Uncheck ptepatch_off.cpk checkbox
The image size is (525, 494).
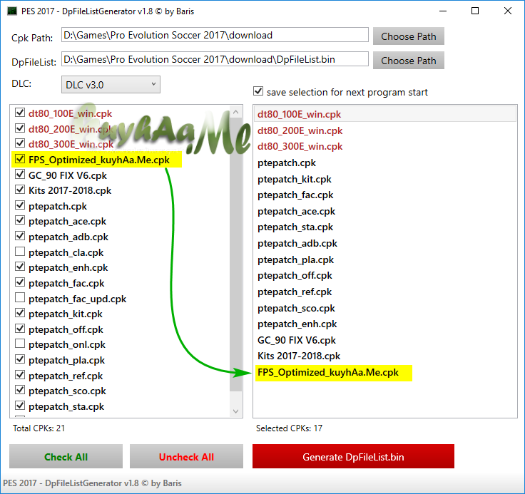(20, 329)
